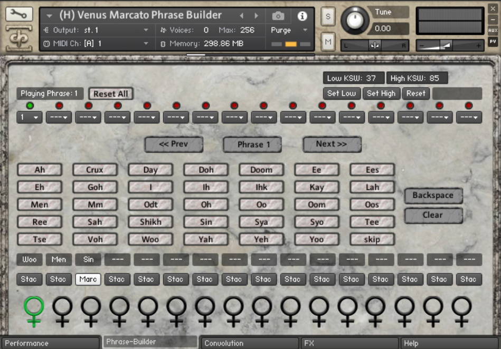This screenshot has width=501, height=349.
Task: Open the Help tab
Action: pyautogui.click(x=450, y=343)
